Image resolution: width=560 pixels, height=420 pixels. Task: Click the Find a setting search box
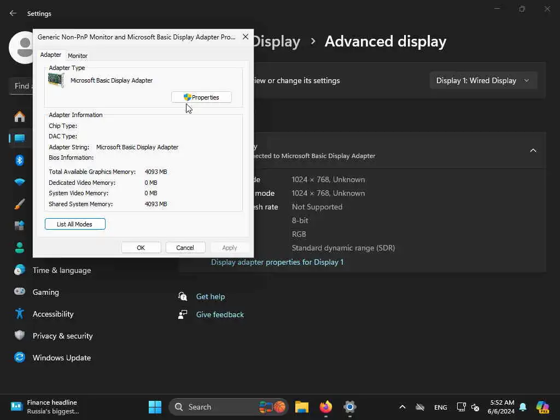coord(21,86)
